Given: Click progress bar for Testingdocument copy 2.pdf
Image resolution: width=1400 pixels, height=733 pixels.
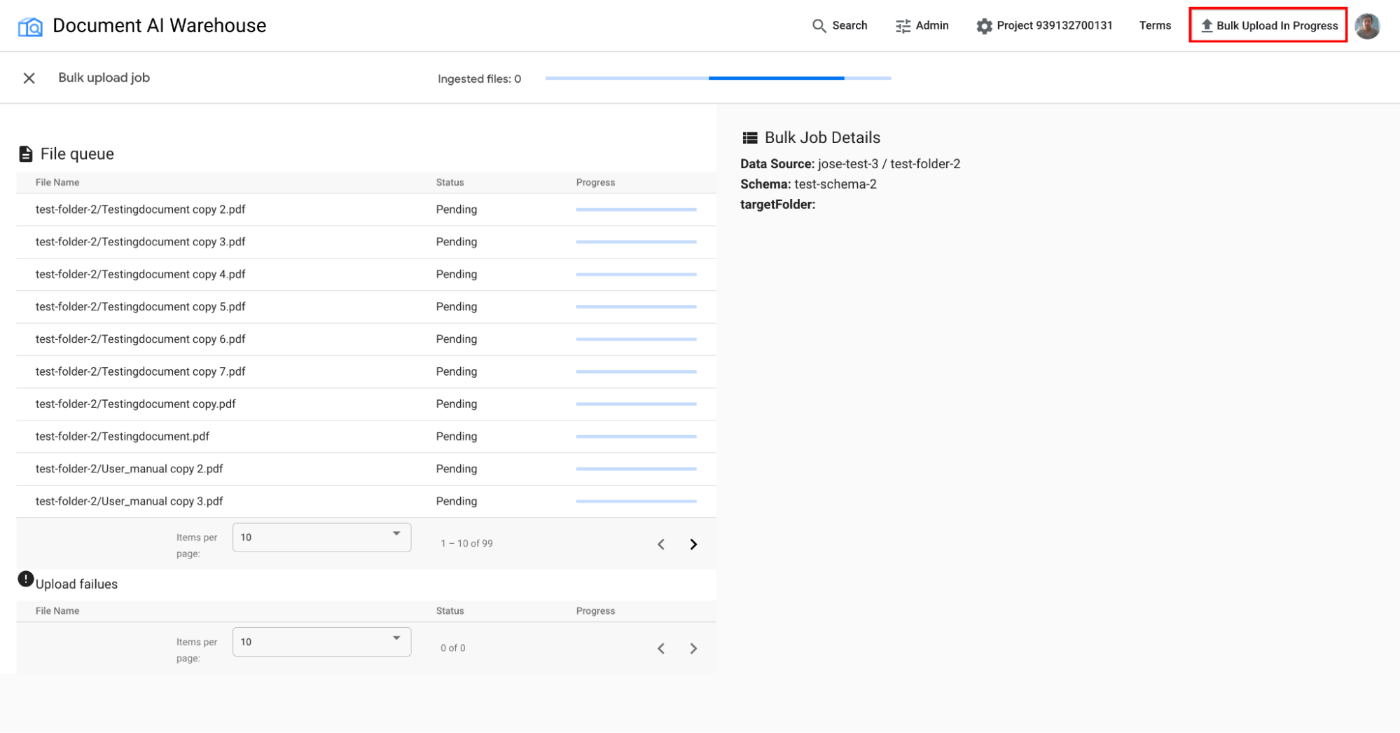Looking at the screenshot, I should tap(636, 210).
